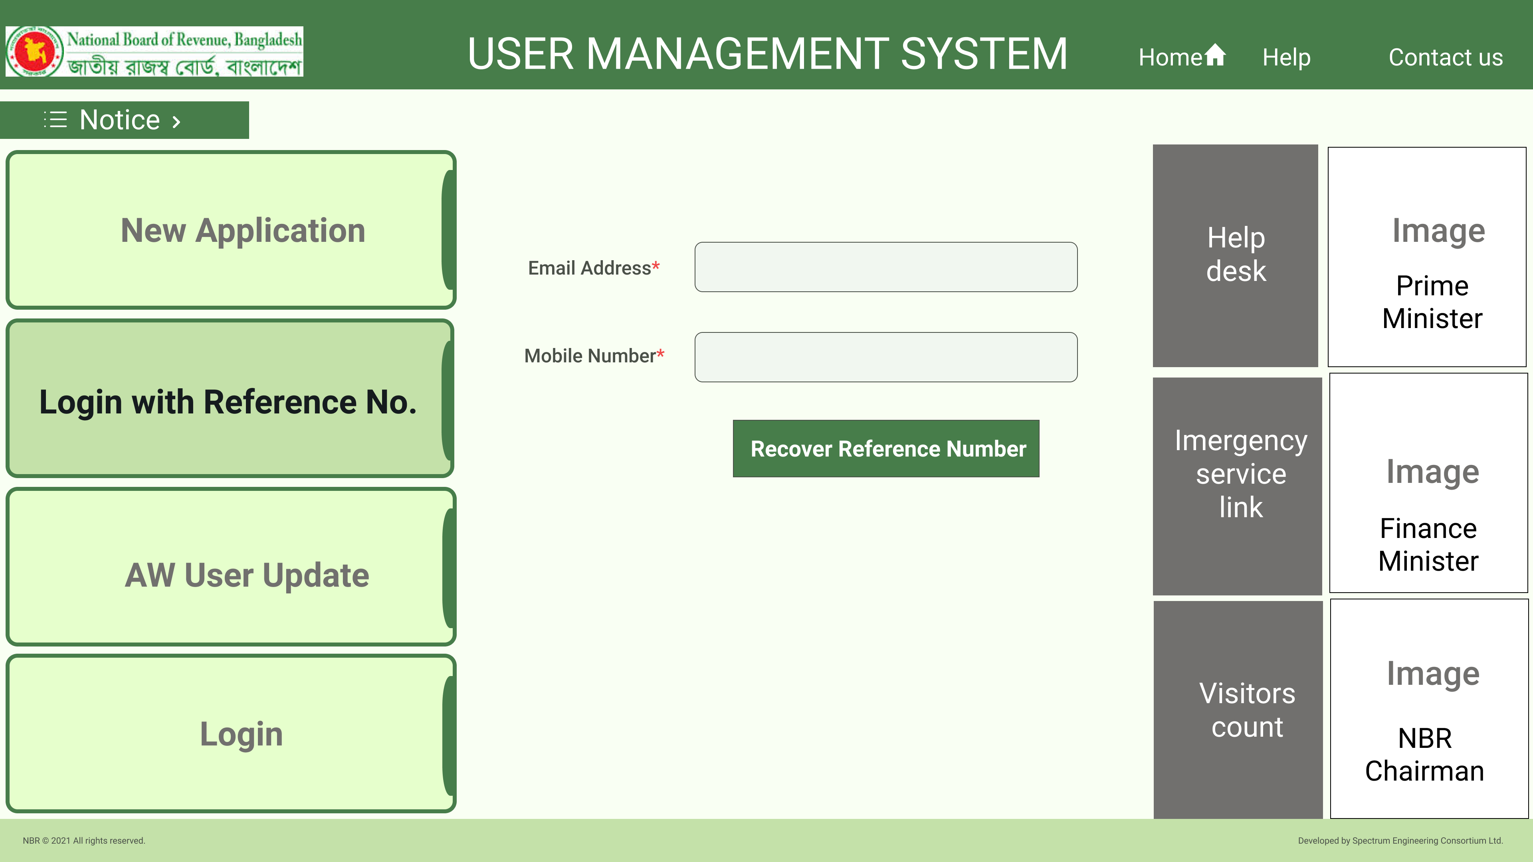Click the Prime Minister image card
The width and height of the screenshot is (1533, 862).
click(x=1427, y=257)
